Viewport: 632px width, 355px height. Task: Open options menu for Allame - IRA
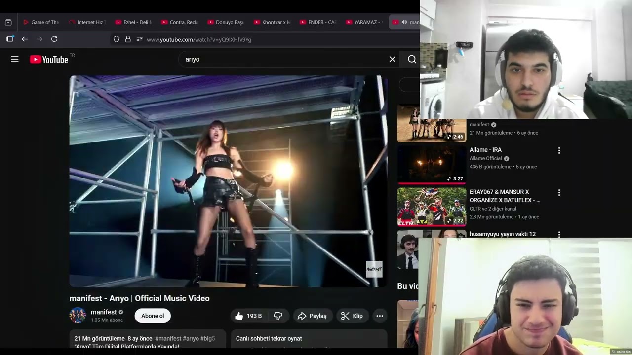click(x=559, y=150)
